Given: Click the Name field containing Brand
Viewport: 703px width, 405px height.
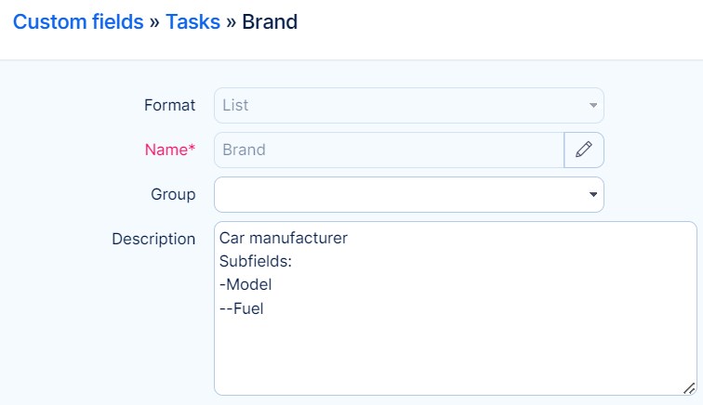Looking at the screenshot, I should (389, 150).
